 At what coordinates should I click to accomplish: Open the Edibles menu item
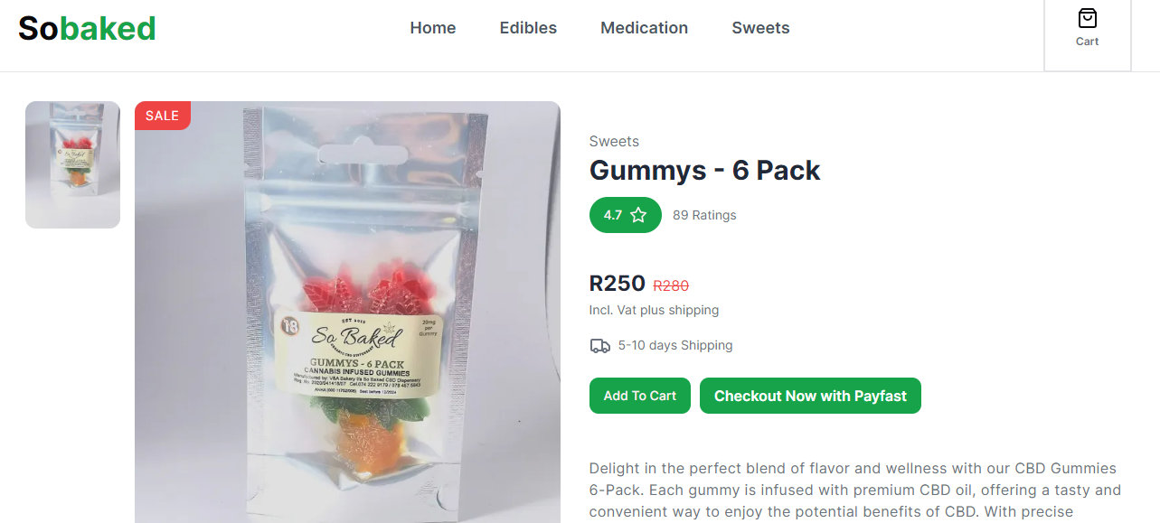pyautogui.click(x=528, y=28)
